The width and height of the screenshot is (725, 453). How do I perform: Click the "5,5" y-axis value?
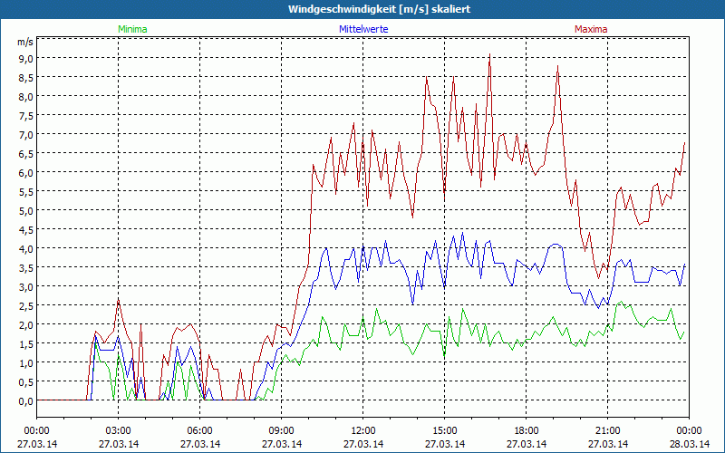(26, 192)
